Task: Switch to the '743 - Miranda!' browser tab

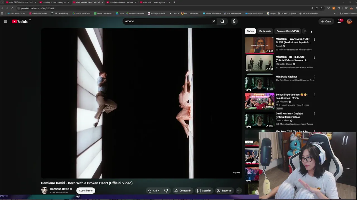Action: coord(121,2)
